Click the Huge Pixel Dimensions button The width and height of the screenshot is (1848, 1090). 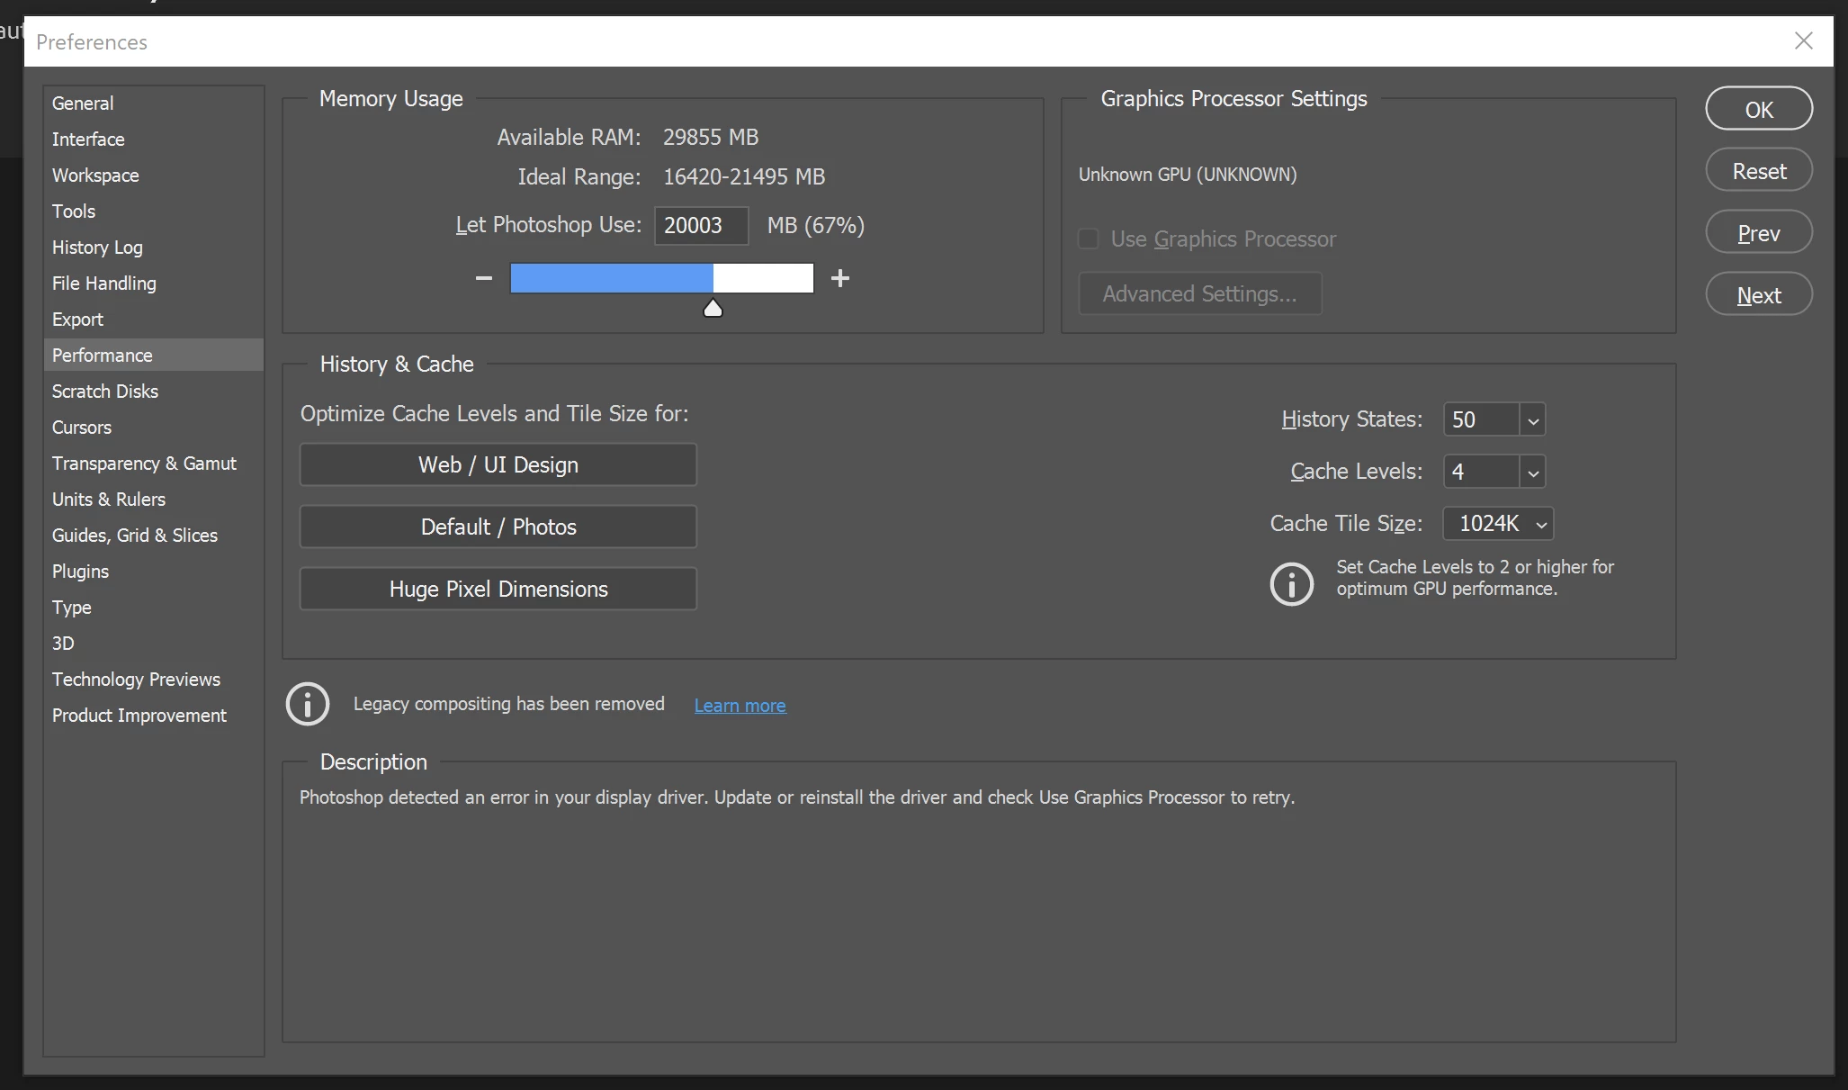pyautogui.click(x=498, y=590)
